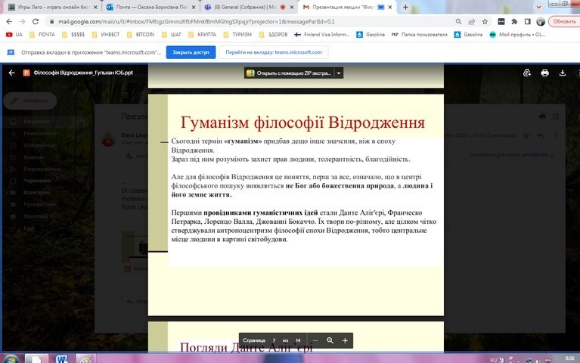Click the magnifier reset zoom icon

pos(330,341)
